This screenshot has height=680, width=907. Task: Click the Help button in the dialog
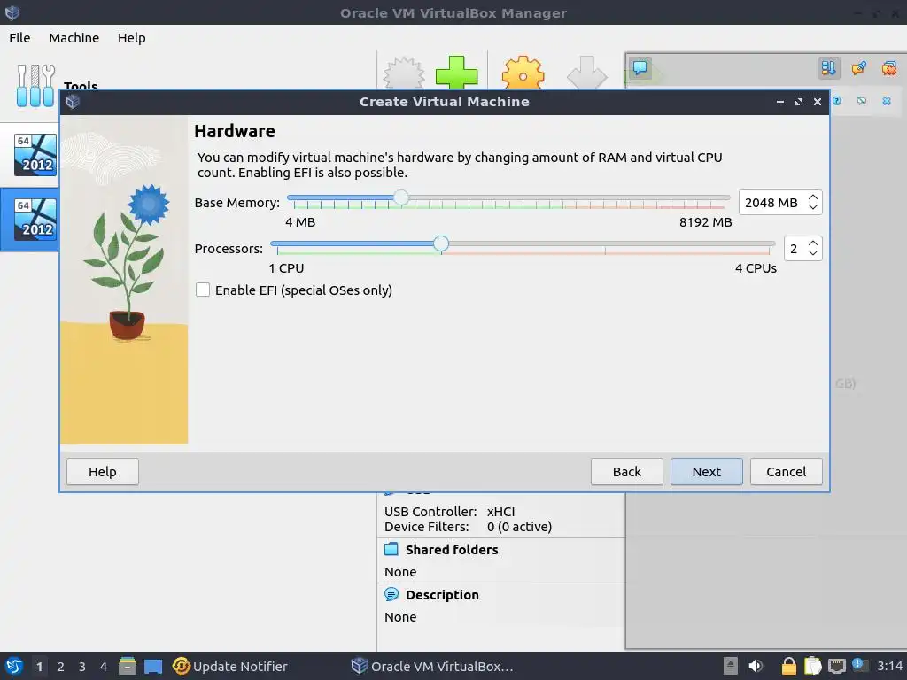(103, 472)
